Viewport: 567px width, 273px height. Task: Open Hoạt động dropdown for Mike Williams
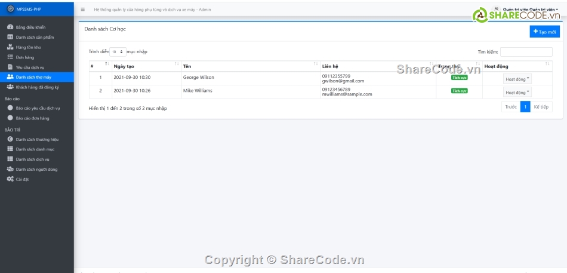517,92
